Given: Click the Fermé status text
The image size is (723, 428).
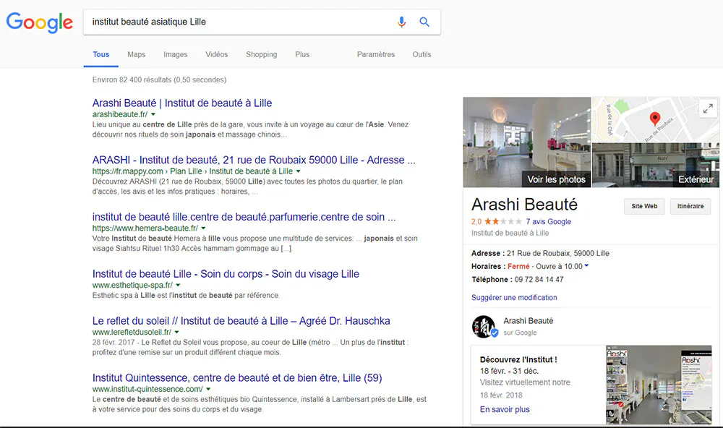Looking at the screenshot, I should (518, 267).
